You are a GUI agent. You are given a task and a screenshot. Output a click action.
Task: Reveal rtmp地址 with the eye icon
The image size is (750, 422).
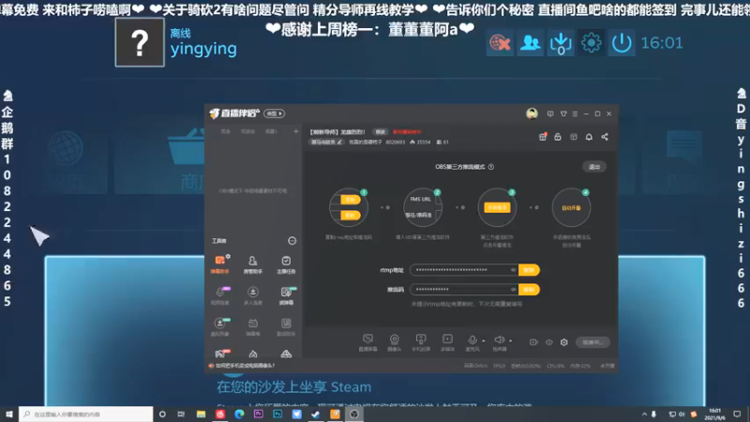(513, 270)
